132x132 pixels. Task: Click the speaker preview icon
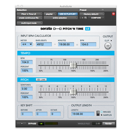(x=22, y=124)
